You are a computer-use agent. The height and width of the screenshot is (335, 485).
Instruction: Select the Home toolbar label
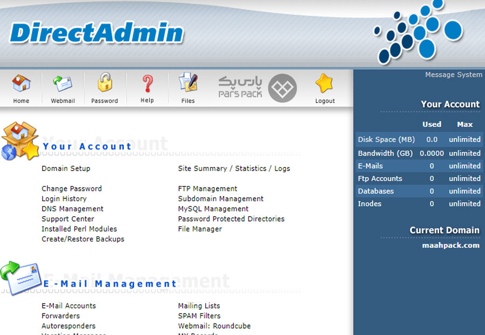(x=21, y=101)
